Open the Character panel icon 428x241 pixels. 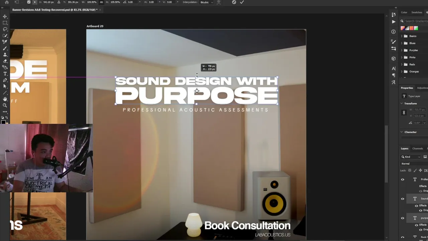(394, 68)
